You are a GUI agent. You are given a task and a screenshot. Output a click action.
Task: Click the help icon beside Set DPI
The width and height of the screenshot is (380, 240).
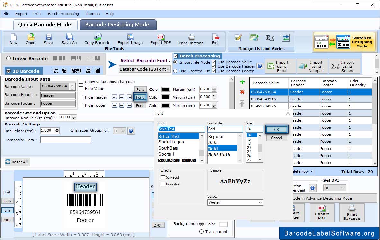pyautogui.click(x=312, y=188)
